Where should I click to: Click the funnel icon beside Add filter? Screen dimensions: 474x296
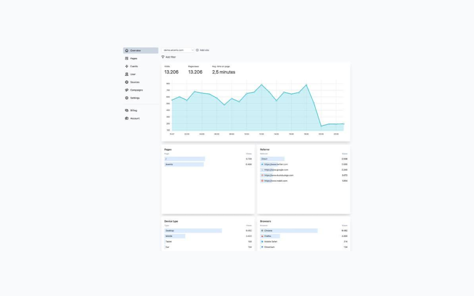click(163, 57)
